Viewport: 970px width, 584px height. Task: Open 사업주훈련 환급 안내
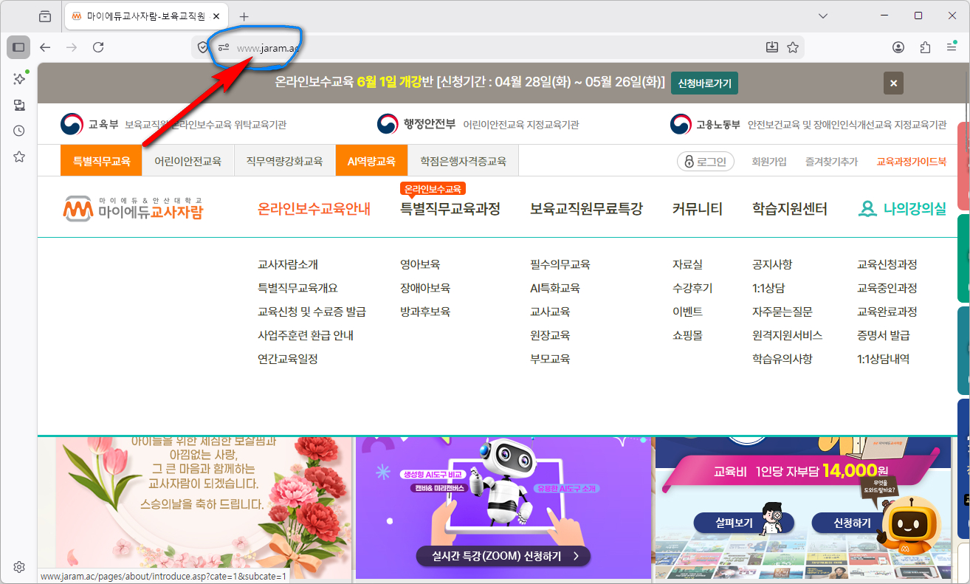coord(306,335)
